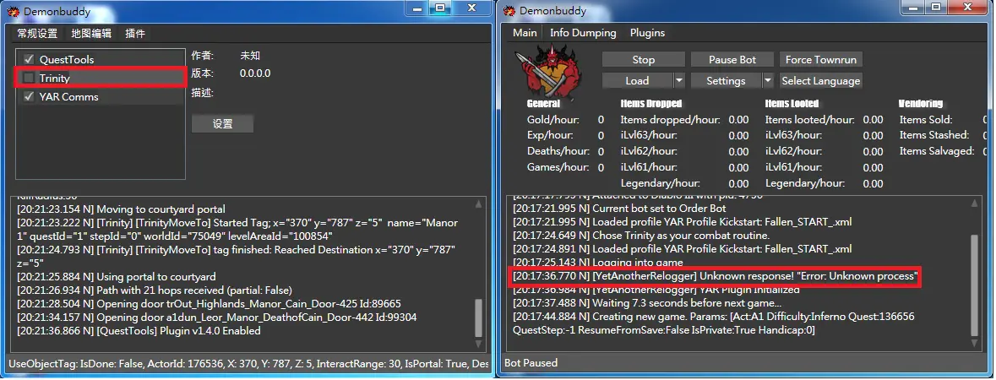Maximize the left Demonbuddy window

440,8
